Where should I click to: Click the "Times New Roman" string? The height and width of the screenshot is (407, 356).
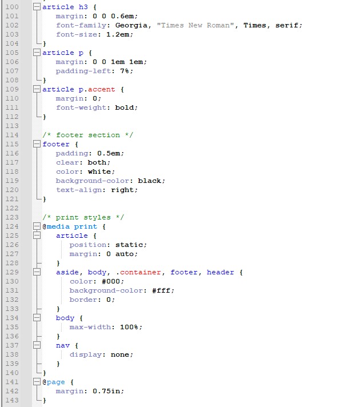(195, 25)
